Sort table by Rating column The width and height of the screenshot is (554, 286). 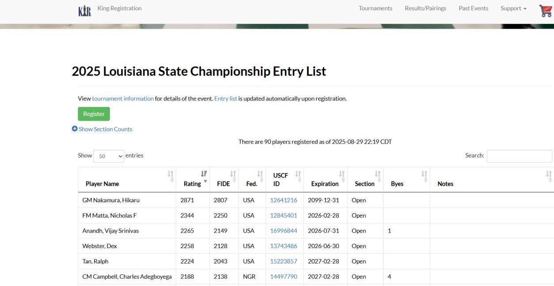tap(204, 177)
